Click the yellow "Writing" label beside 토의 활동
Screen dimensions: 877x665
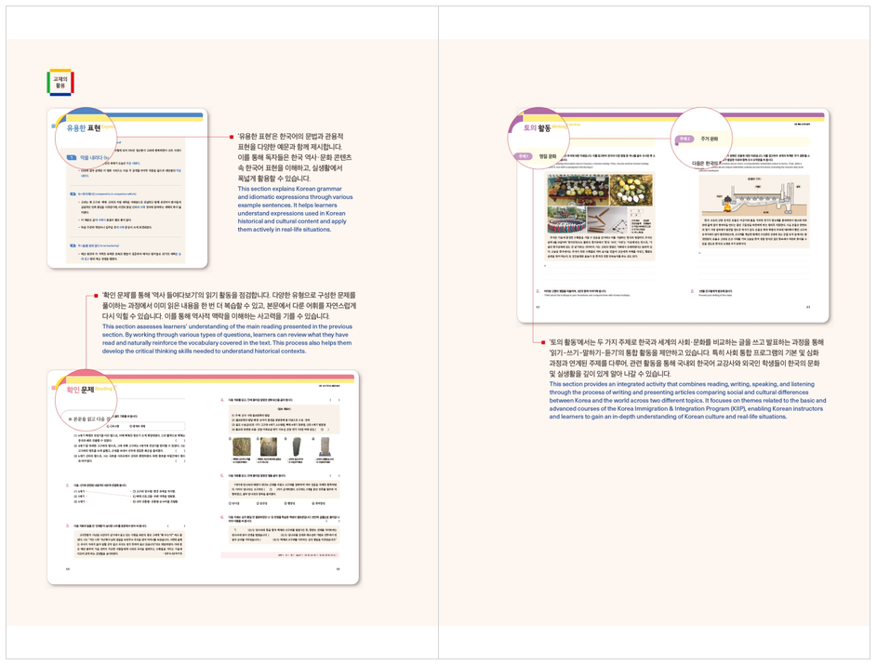coord(560,127)
